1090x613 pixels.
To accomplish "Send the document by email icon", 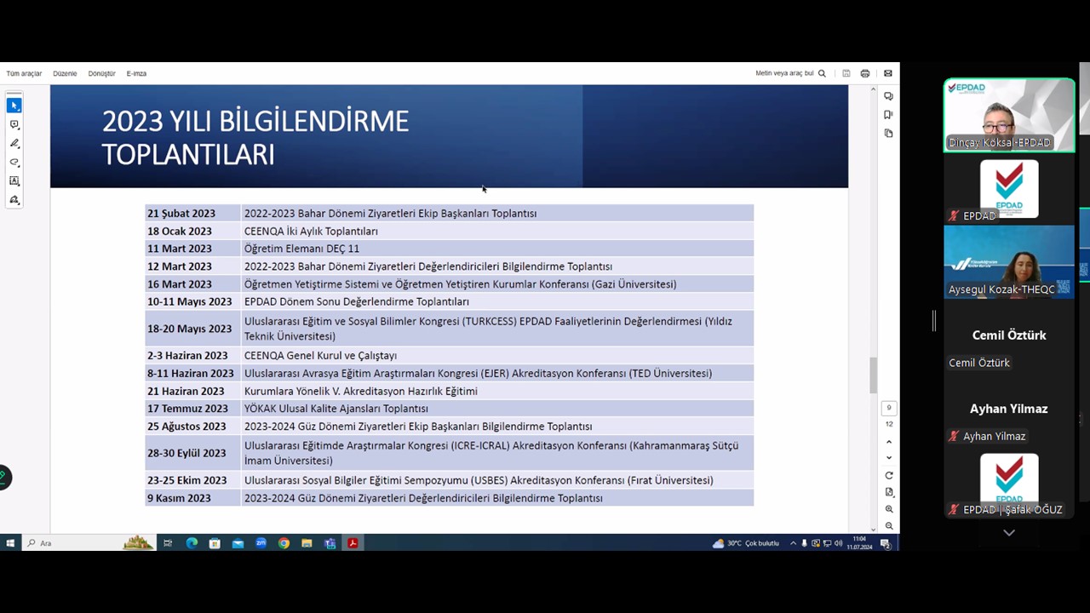I will 887,74.
